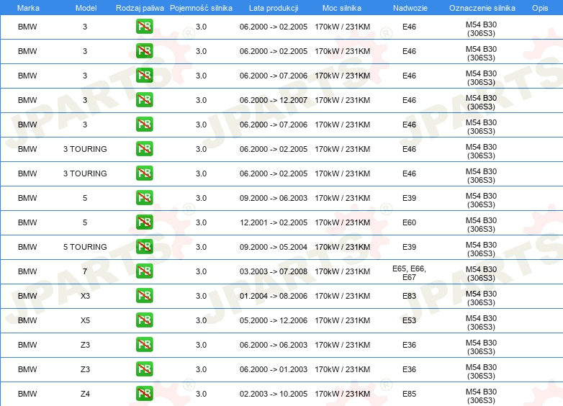563x406 pixels.
Task: Click the Oznaczenie silnika column header
Action: [482, 8]
